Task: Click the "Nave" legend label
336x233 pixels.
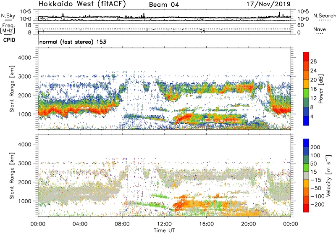Action: click(320, 29)
